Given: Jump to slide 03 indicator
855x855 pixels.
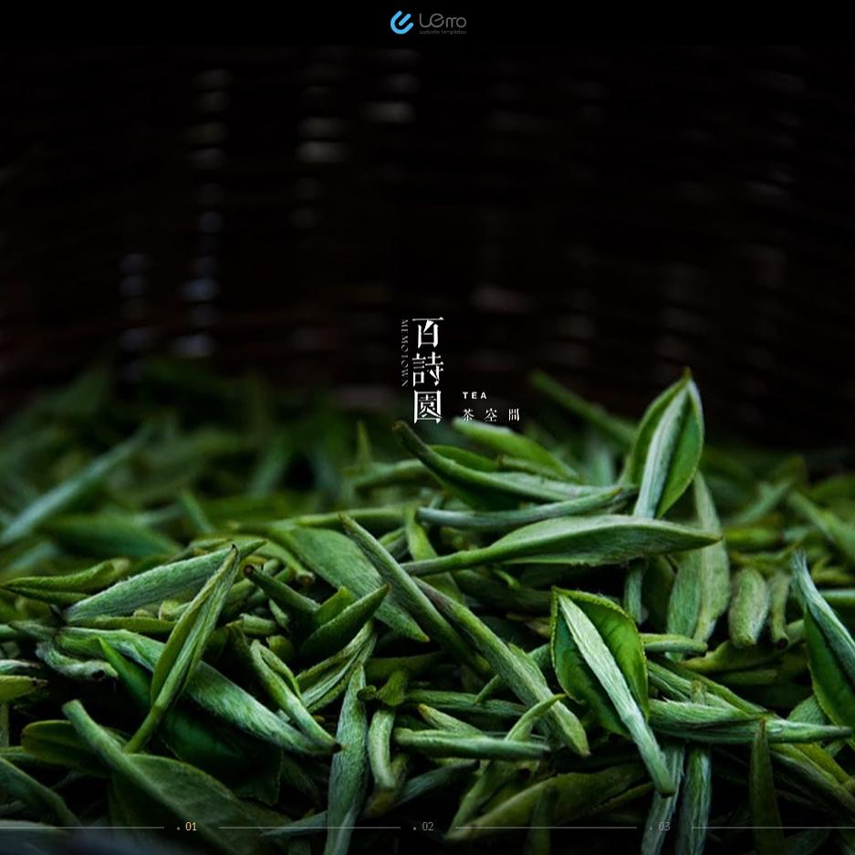Looking at the screenshot, I should pos(664,827).
